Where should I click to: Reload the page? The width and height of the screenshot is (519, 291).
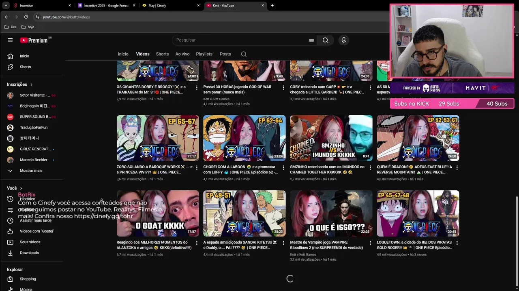click(x=26, y=17)
